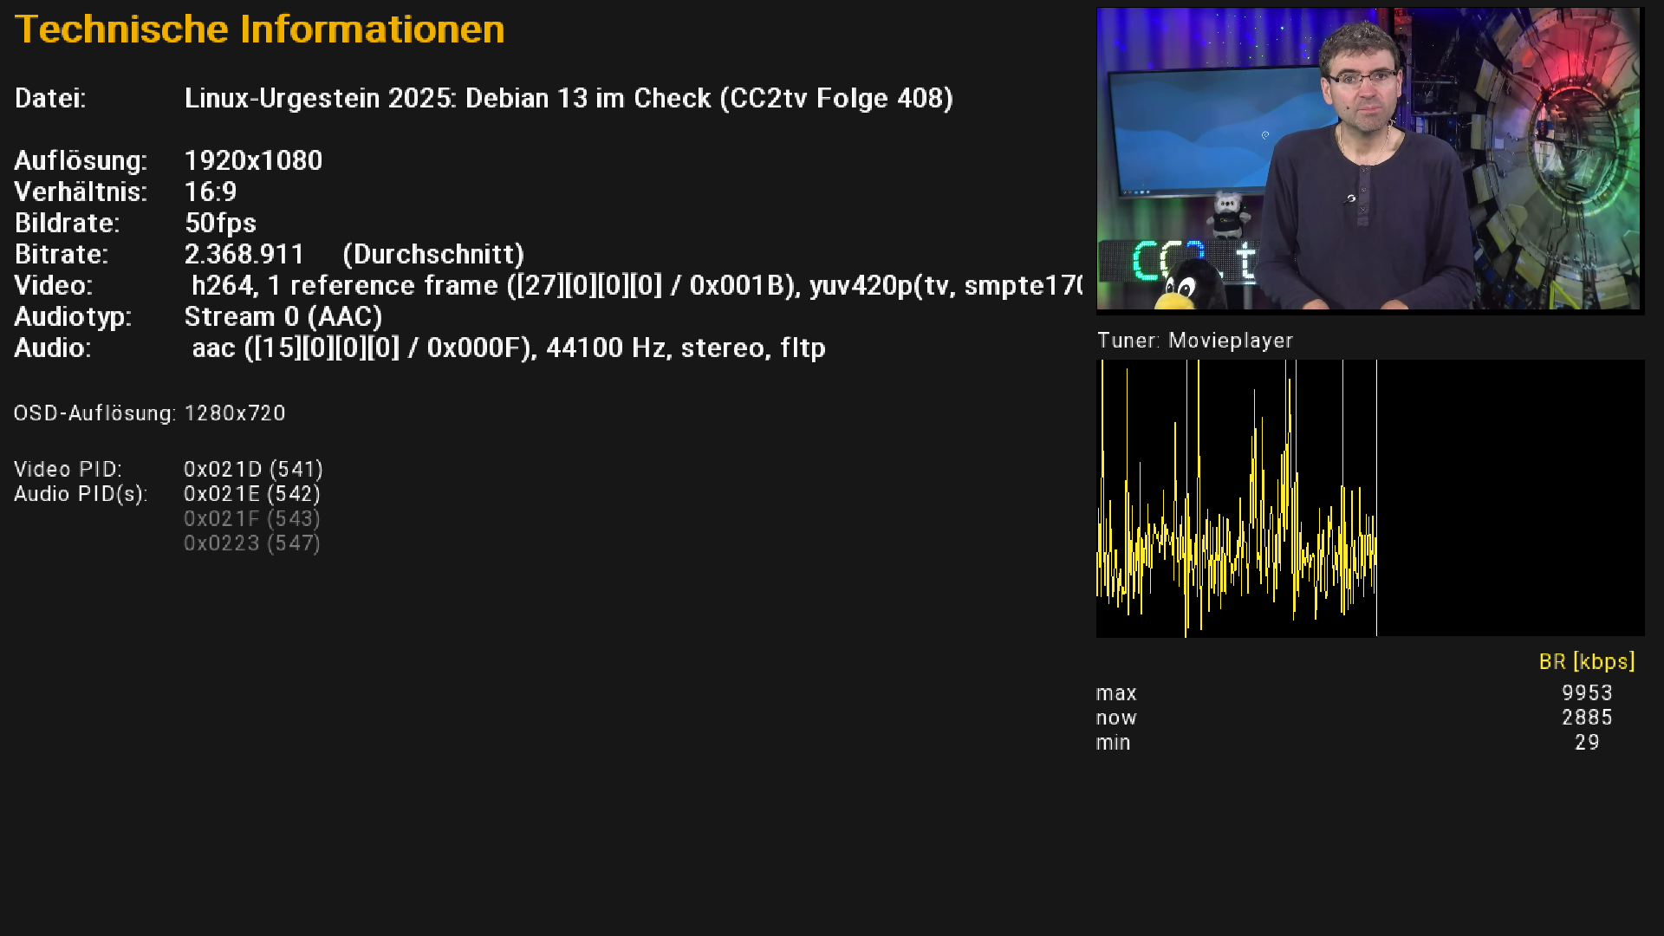Click the max bitrate value 9953
The height and width of the screenshot is (936, 1664).
click(x=1586, y=693)
